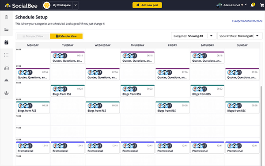
Task: Click the My Workspace honeycomb avatar
Action: click(47, 5)
